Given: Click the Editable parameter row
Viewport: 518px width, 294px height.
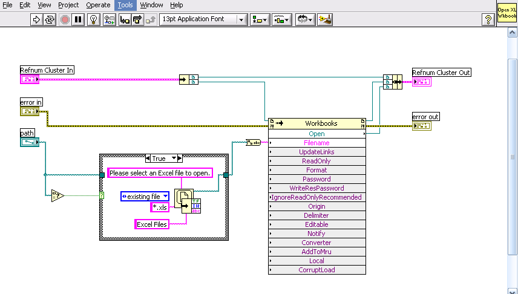Looking at the screenshot, I should click(317, 224).
